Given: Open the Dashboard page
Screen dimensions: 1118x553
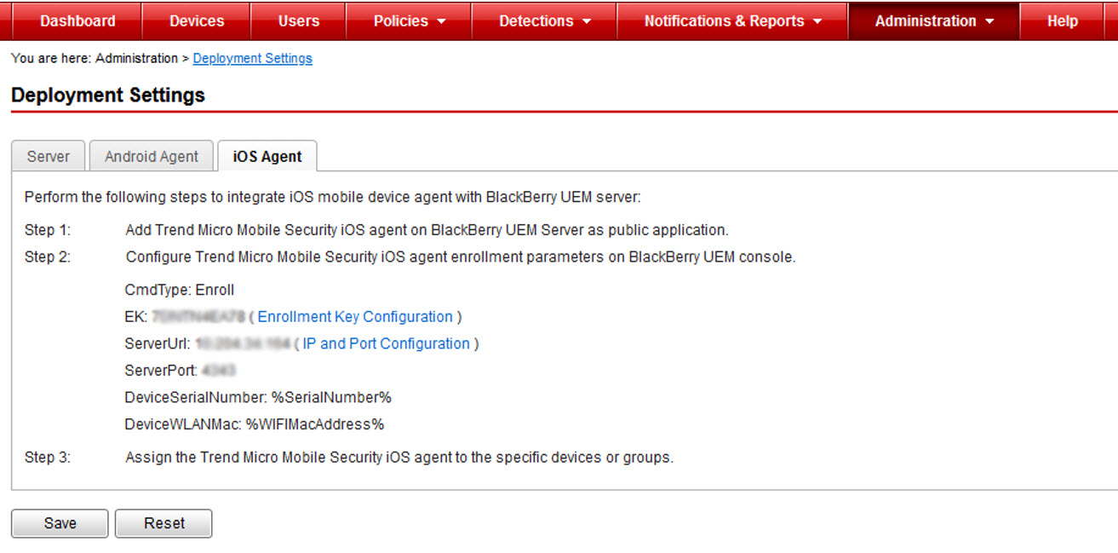Looking at the screenshot, I should click(77, 21).
